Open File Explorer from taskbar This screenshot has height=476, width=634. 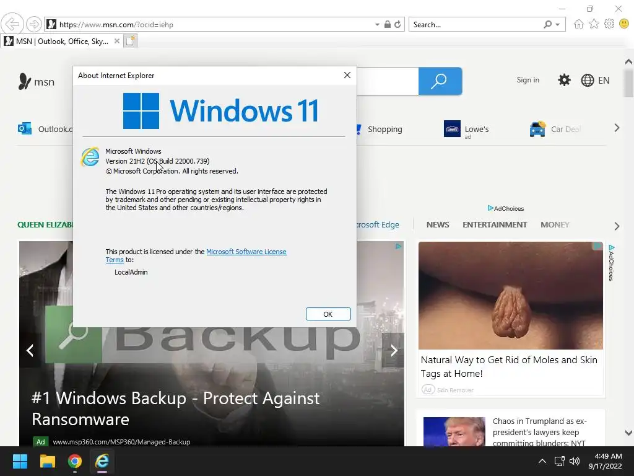pyautogui.click(x=47, y=461)
